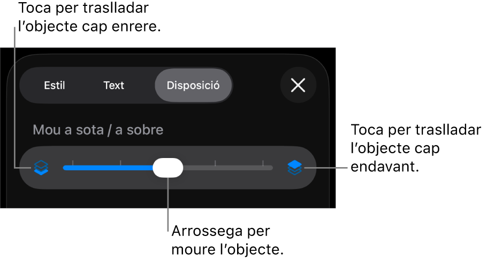Click the callout line pointing to the forward icon
Image resolution: width=487 pixels, height=260 pixels.
click(325, 168)
